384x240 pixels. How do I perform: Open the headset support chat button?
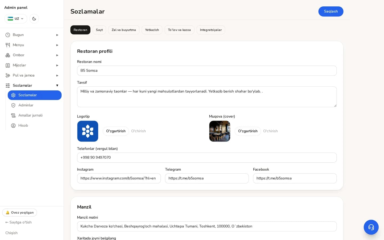click(371, 227)
